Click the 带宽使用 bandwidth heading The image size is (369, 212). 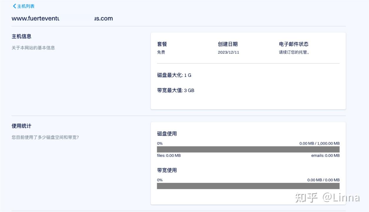click(x=167, y=170)
